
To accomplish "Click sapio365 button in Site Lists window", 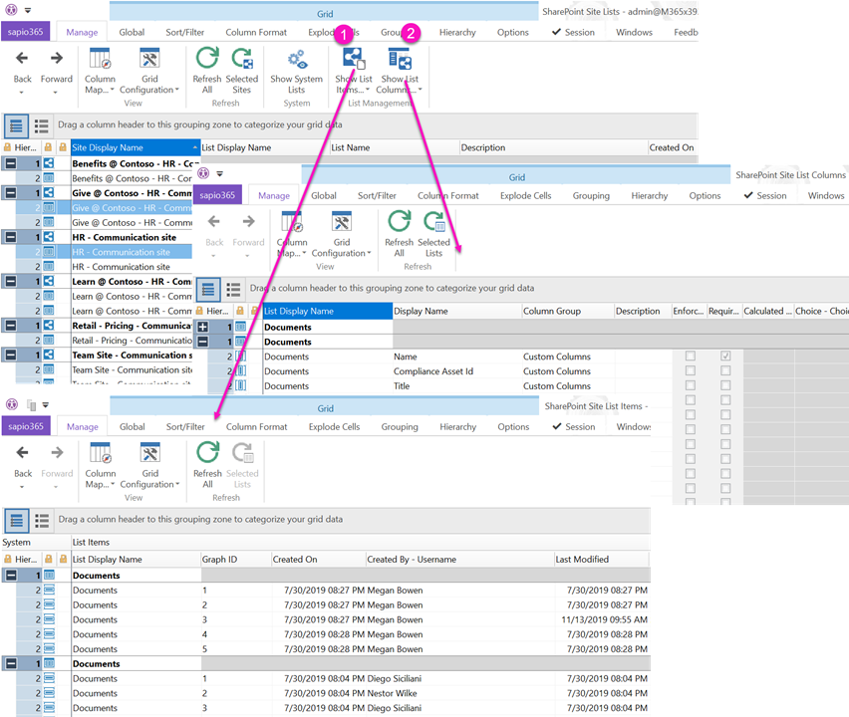I will (x=26, y=32).
